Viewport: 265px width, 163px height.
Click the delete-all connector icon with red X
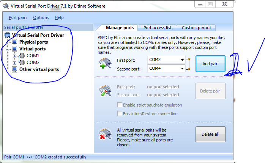(x=106, y=134)
